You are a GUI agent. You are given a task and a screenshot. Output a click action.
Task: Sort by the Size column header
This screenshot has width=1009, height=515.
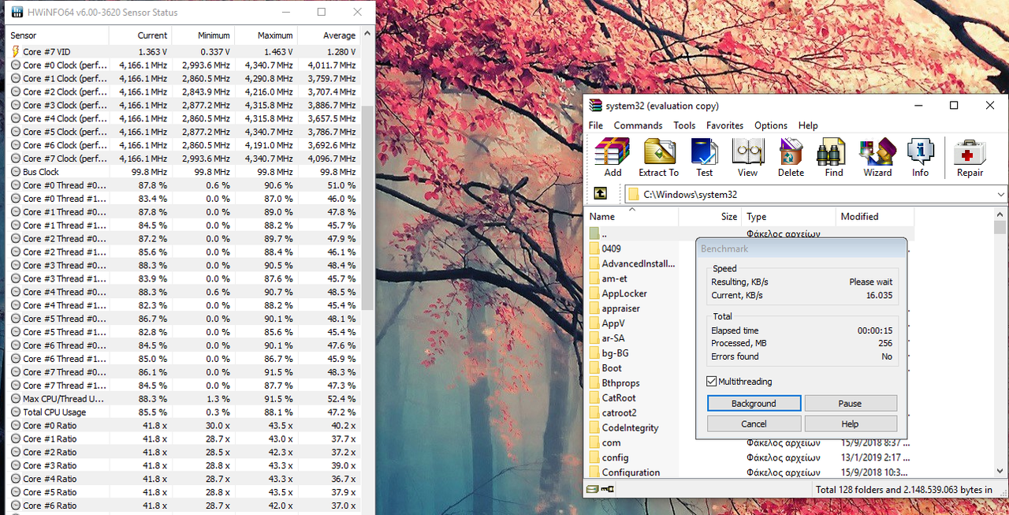coord(710,217)
